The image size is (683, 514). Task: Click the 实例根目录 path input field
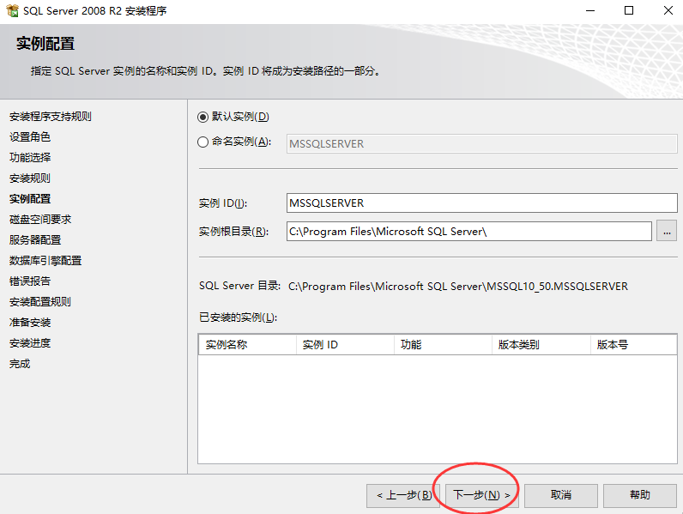469,232
